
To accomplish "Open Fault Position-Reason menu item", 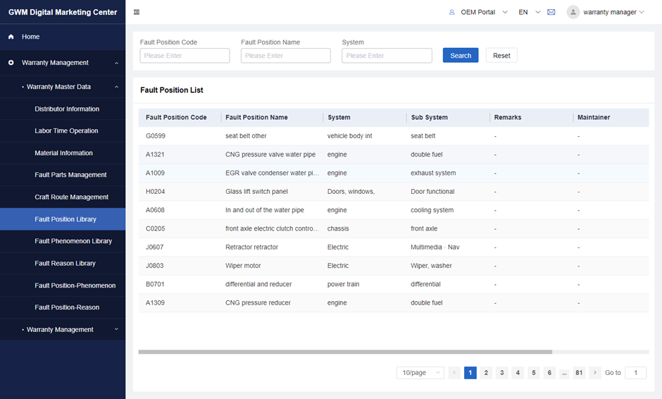I will pyautogui.click(x=67, y=307).
